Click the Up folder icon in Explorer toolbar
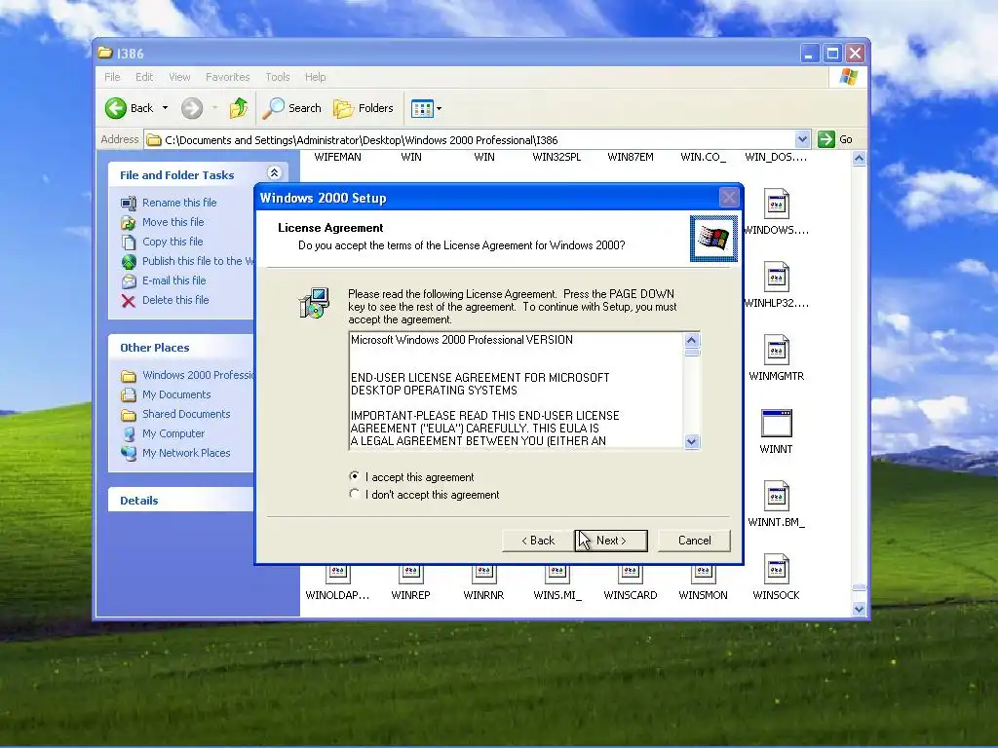Image resolution: width=998 pixels, height=748 pixels. (x=239, y=108)
